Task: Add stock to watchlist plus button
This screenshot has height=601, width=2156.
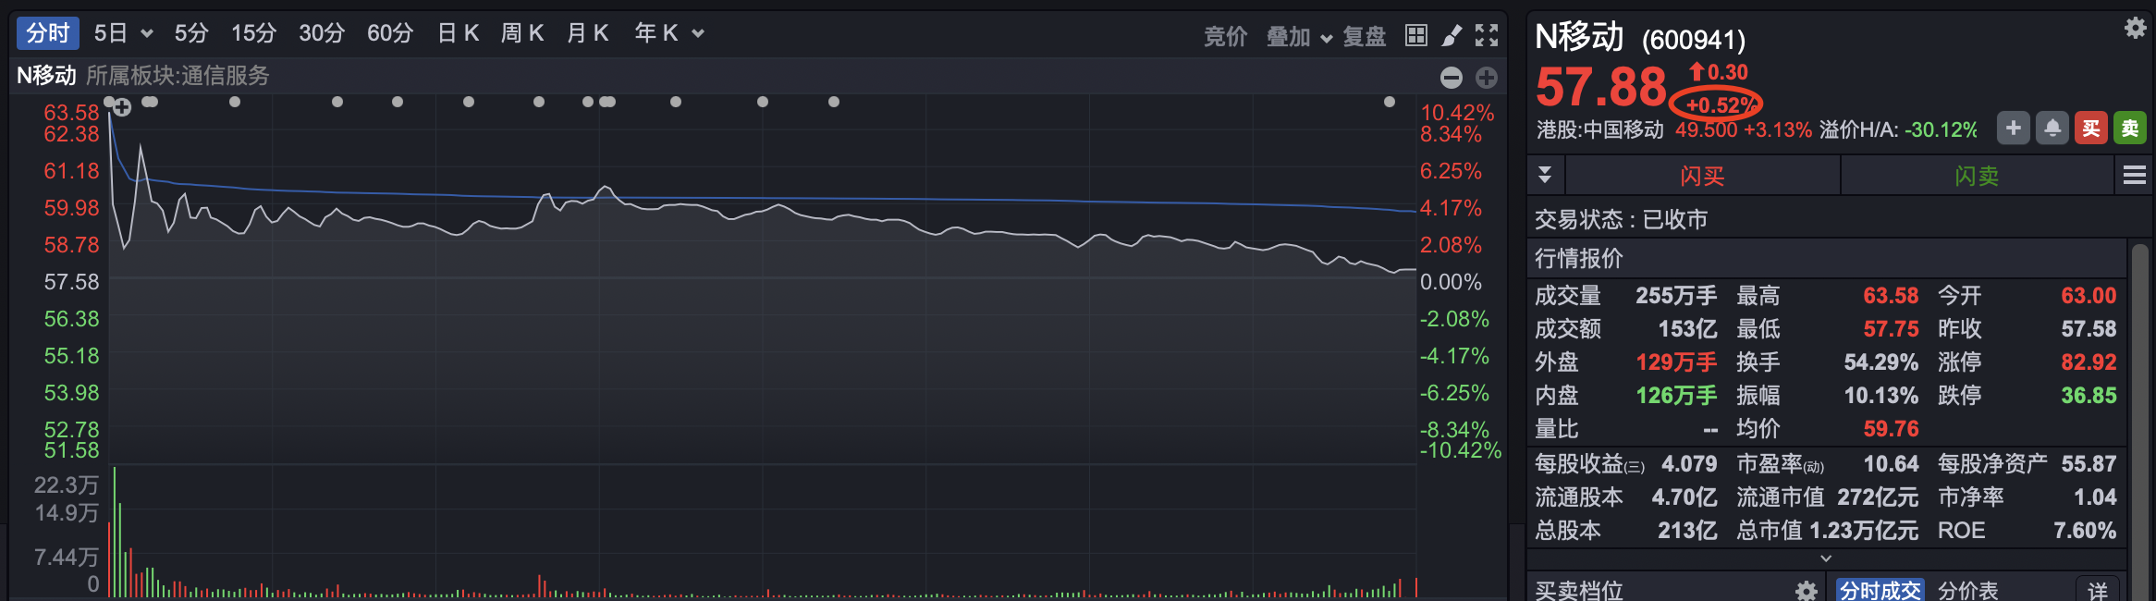Action: (2014, 129)
